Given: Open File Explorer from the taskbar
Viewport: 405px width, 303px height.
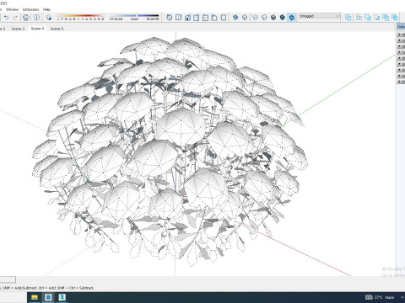Looking at the screenshot, I should click(x=35, y=297).
